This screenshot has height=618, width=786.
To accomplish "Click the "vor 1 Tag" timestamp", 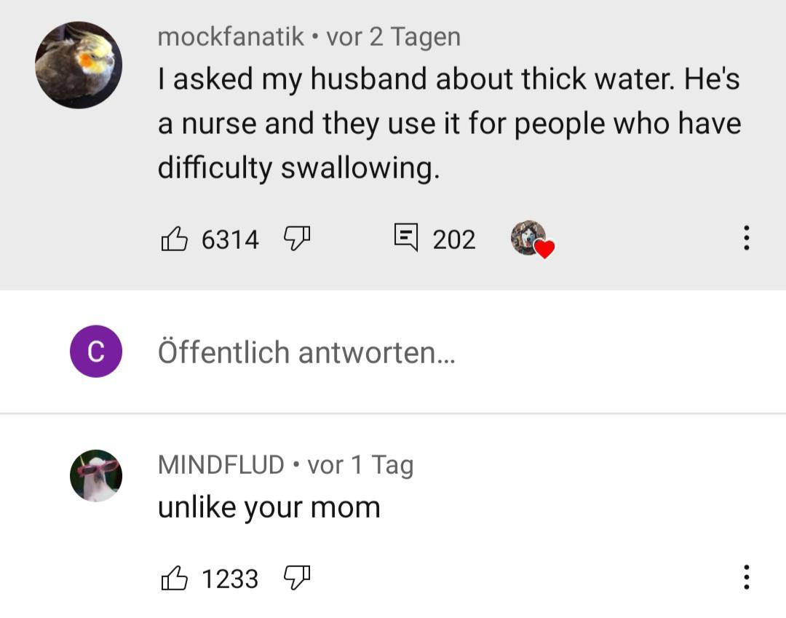I will pyautogui.click(x=360, y=464).
